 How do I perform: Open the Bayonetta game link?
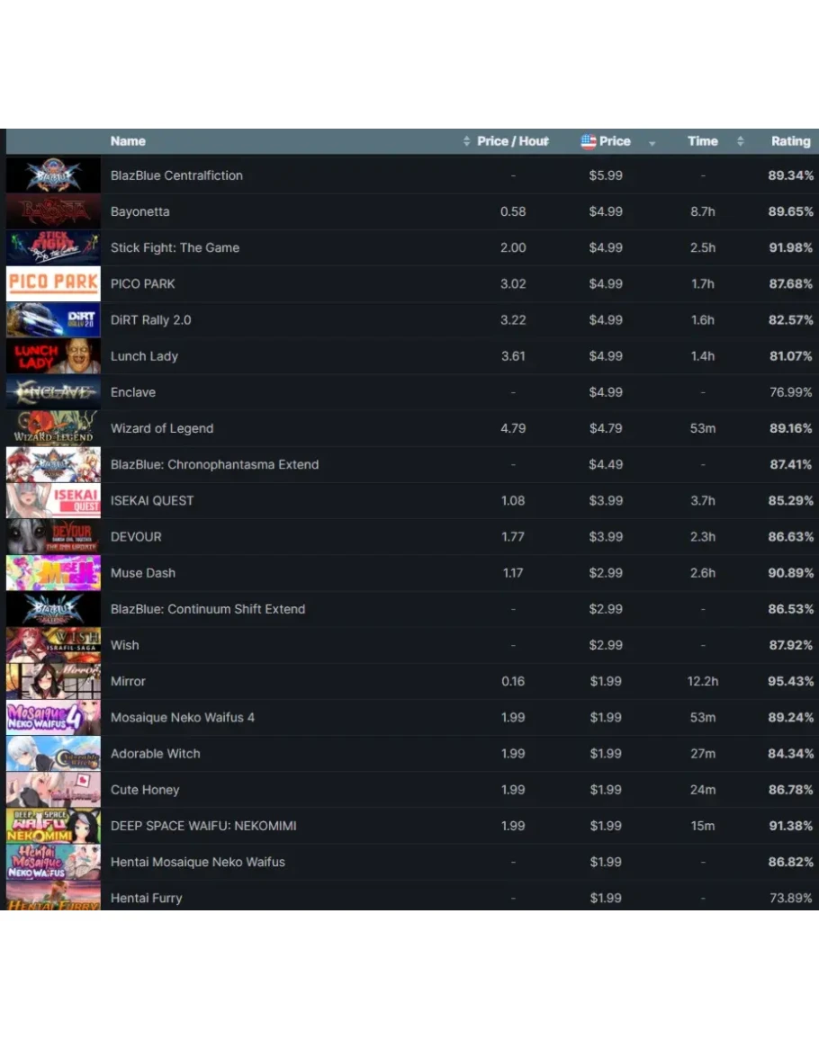coord(139,212)
